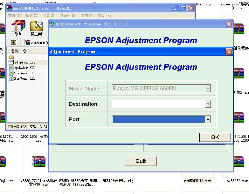249x194 pixels.
Task: Expand the Destination dropdown arrow
Action: [208, 104]
